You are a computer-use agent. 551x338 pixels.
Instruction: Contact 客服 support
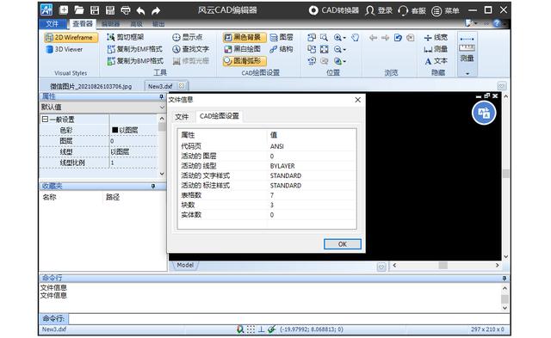[x=412, y=10]
